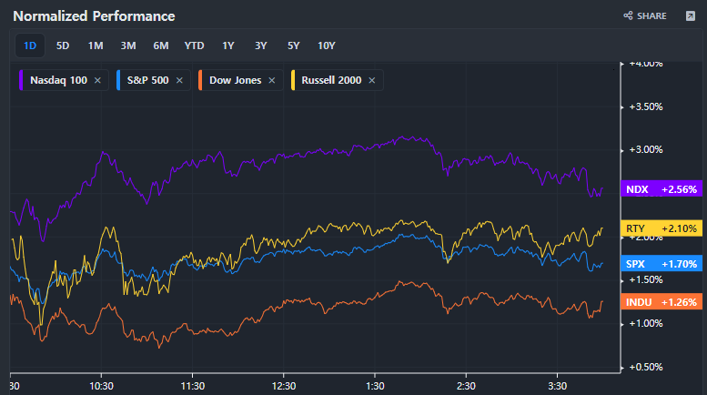Switch to the 1M time range

point(96,46)
